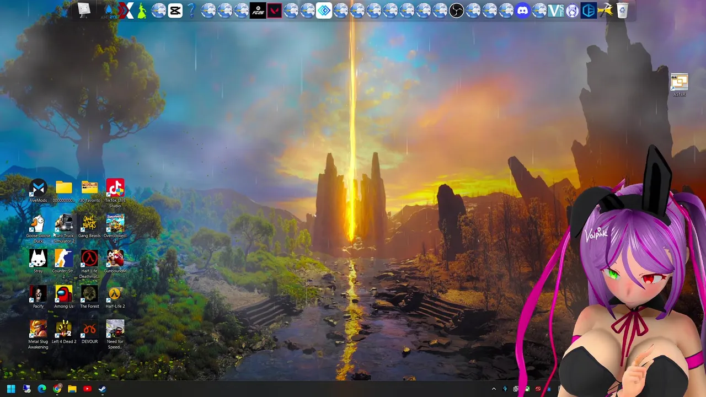Launch Goose Goose Duck game
This screenshot has width=706, height=397.
(38, 228)
